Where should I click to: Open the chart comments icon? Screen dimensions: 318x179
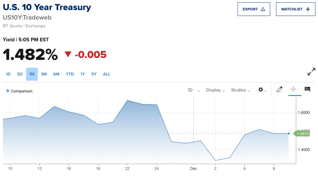pyautogui.click(x=307, y=89)
